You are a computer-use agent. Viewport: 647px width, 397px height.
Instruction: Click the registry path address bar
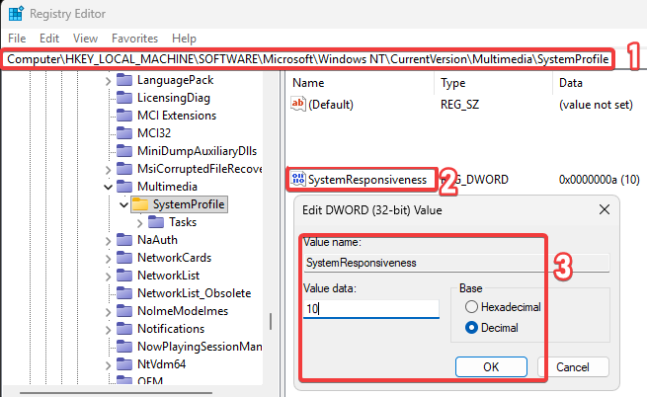(x=308, y=59)
